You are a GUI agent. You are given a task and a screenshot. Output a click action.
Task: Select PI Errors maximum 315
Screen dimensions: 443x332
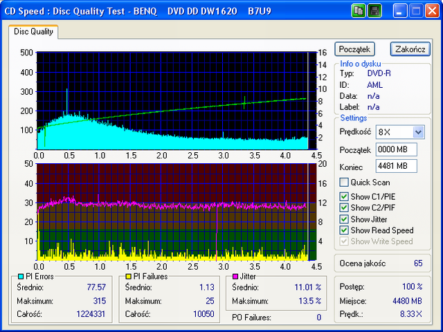(100, 301)
